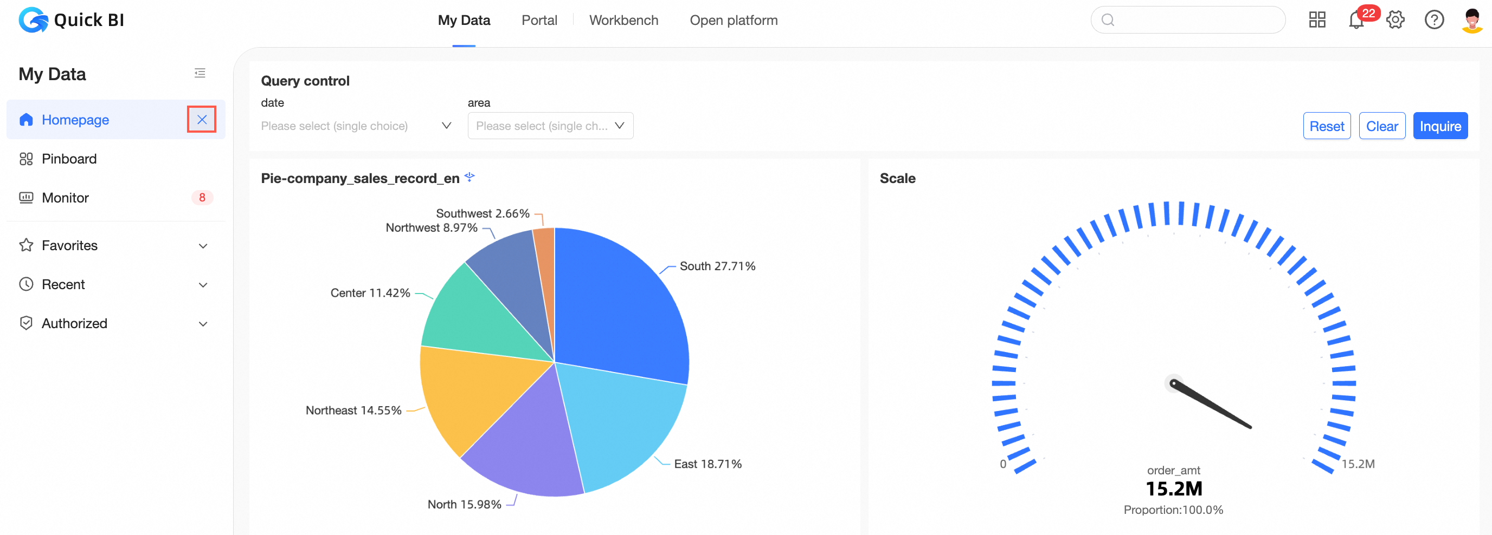Viewport: 1492px width, 535px height.
Task: Open the date dropdown
Action: tap(356, 126)
